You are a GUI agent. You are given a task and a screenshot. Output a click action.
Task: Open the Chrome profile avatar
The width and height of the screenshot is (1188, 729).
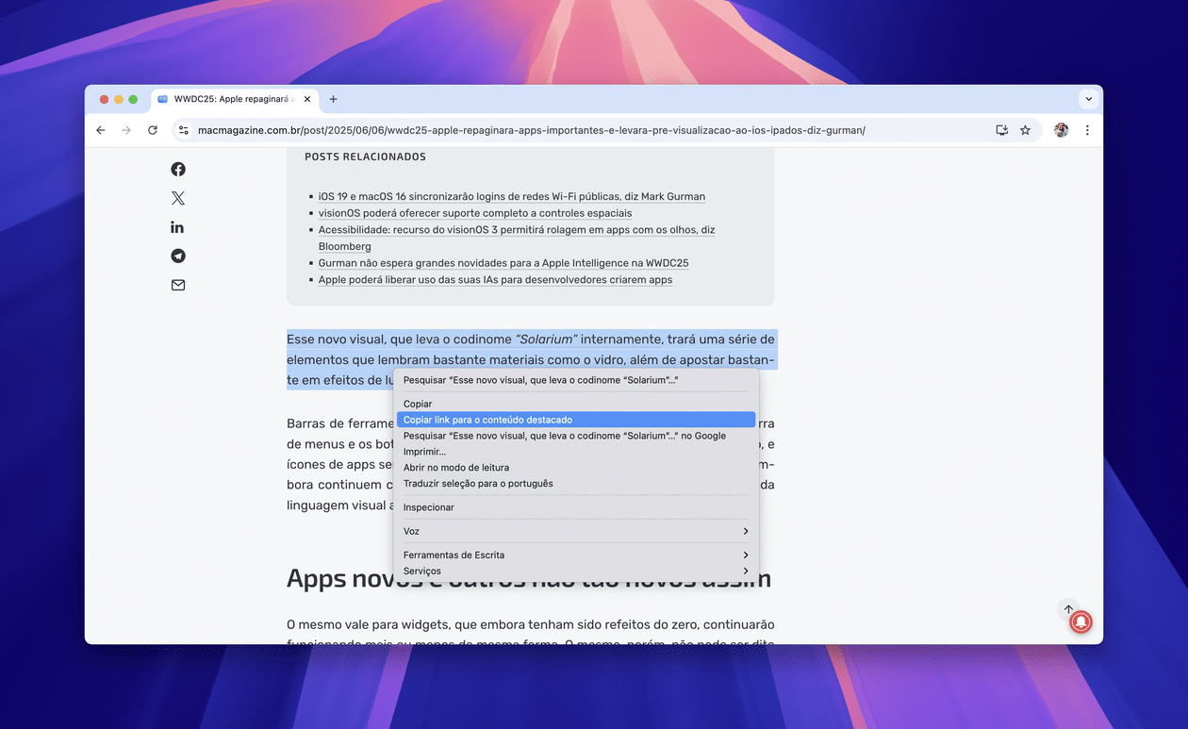point(1061,130)
